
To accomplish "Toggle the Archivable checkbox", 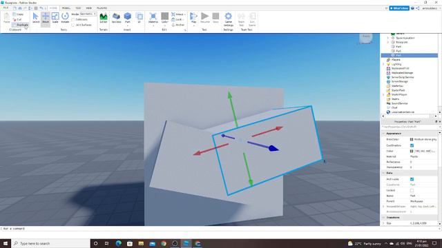I will [412, 179].
